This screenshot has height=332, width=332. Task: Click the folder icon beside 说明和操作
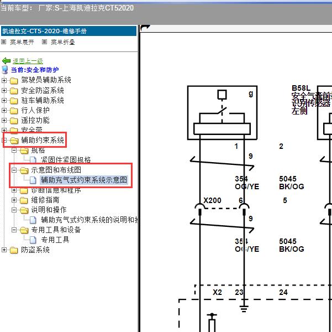pos(24,210)
